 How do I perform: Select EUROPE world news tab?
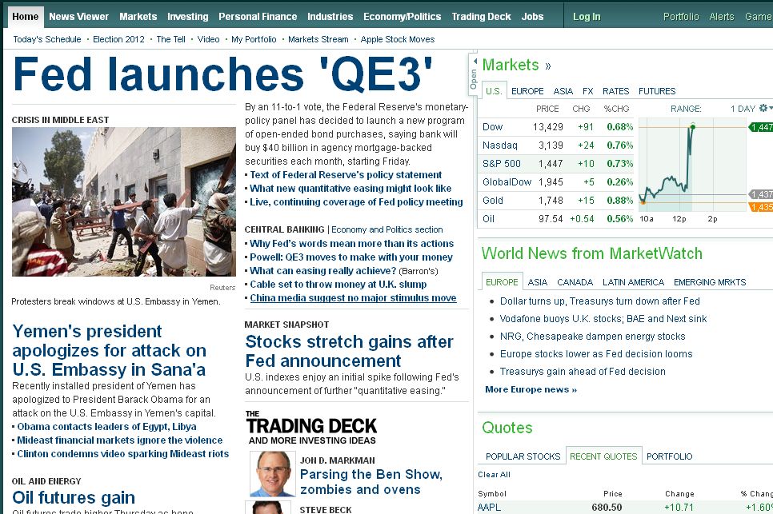click(502, 282)
